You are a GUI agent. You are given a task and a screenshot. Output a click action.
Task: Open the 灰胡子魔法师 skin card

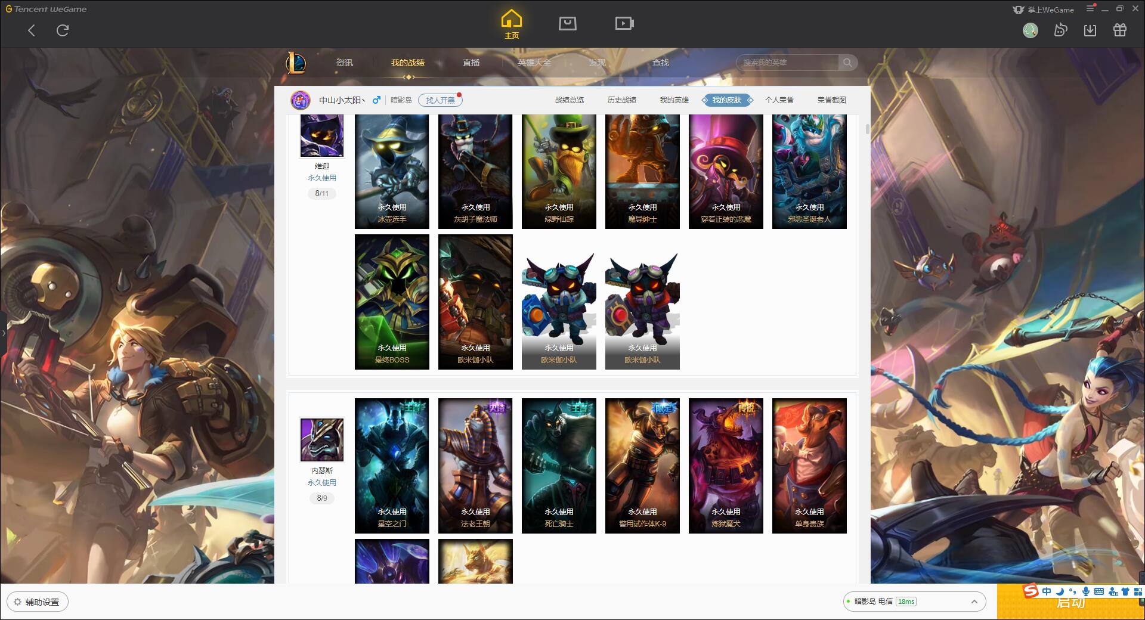click(475, 171)
